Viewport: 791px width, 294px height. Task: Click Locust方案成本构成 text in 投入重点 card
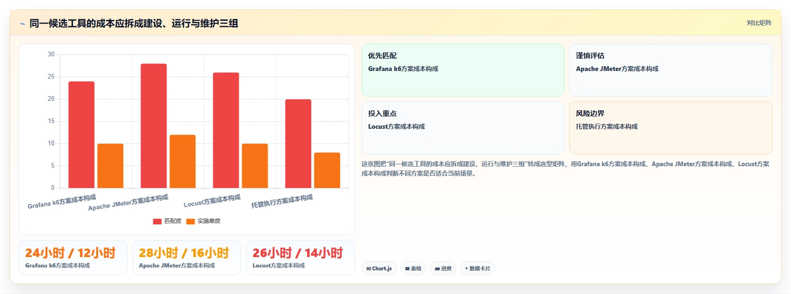pos(396,126)
